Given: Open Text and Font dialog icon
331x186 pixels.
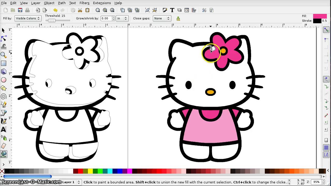Looking at the screenshot, I should tap(172, 10).
